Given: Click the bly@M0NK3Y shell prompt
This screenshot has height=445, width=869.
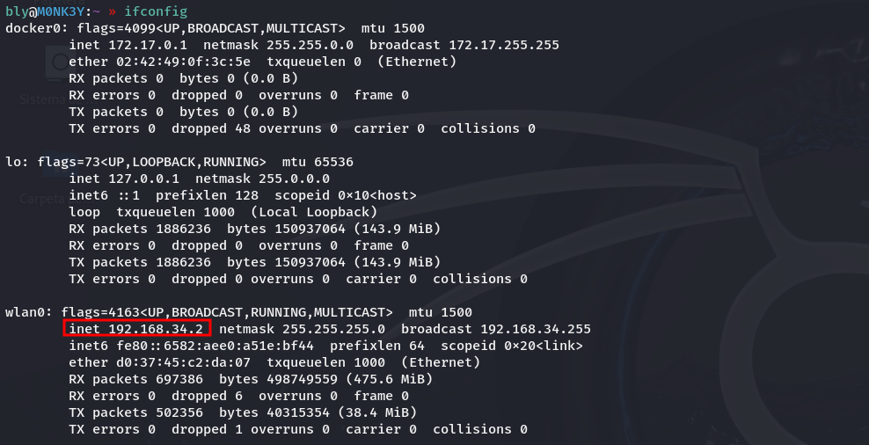Looking at the screenshot, I should pos(49,11).
